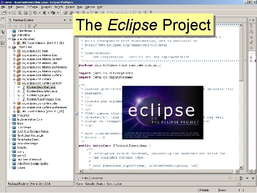Select IContentDescriber.java in the tree
This screenshot has height=193, width=257.
[41, 87]
